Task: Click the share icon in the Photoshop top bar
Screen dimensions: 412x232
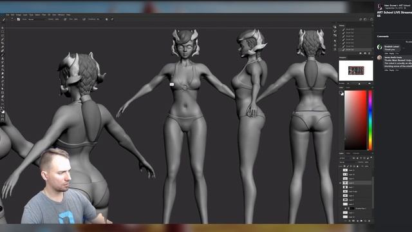Action: (x=371, y=19)
